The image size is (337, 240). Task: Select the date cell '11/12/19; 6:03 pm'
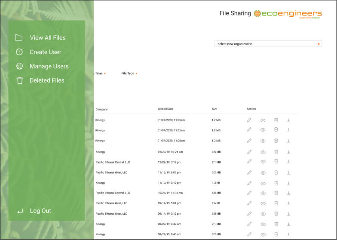tap(169, 172)
